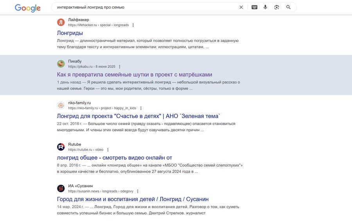This screenshot has height=221, width=352.
Task: Open "Как я превратила семейные шутки" result
Action: pos(135,74)
